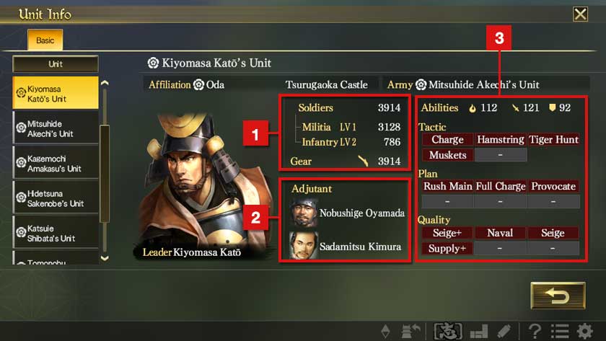Select the Tiger Hunt tactic
The image size is (606, 341).
(x=553, y=139)
